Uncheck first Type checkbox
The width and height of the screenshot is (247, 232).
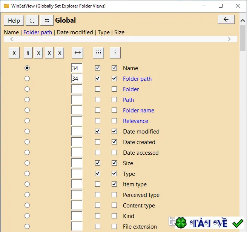tap(98, 174)
